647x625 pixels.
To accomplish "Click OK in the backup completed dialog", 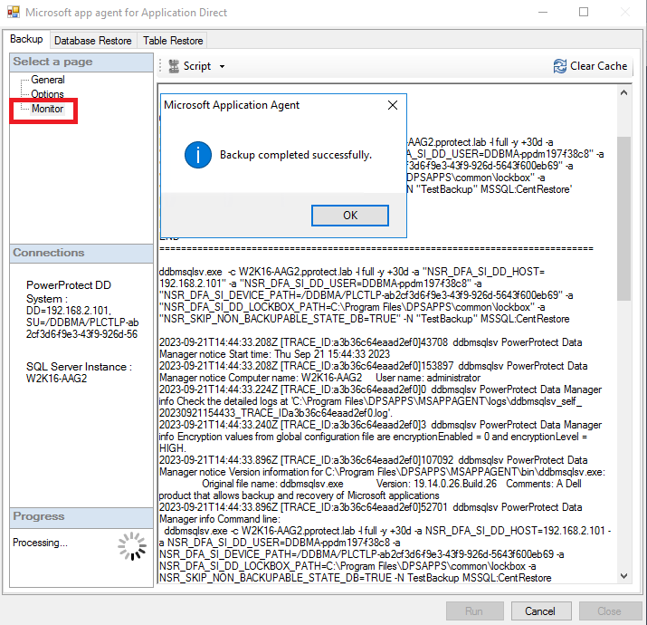I will 350,216.
